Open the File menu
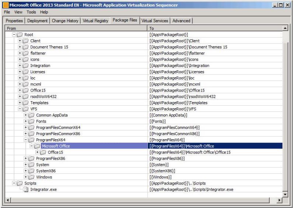This screenshot has height=208, width=293. (x=7, y=12)
